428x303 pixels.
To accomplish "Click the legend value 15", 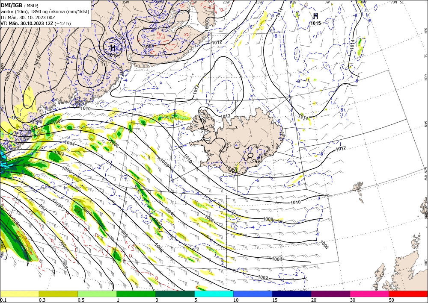I will [x=275, y=300].
